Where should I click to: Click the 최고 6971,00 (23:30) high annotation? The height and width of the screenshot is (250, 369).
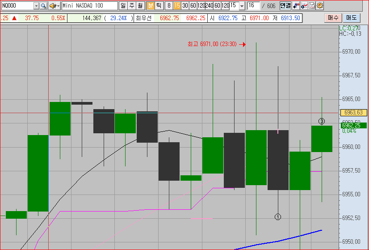[212, 44]
